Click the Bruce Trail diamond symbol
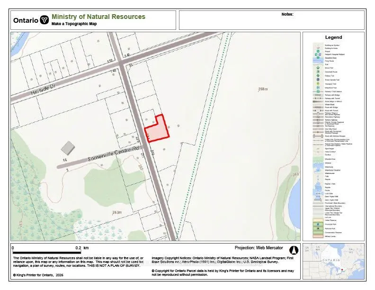375x290 pixels. point(318,68)
